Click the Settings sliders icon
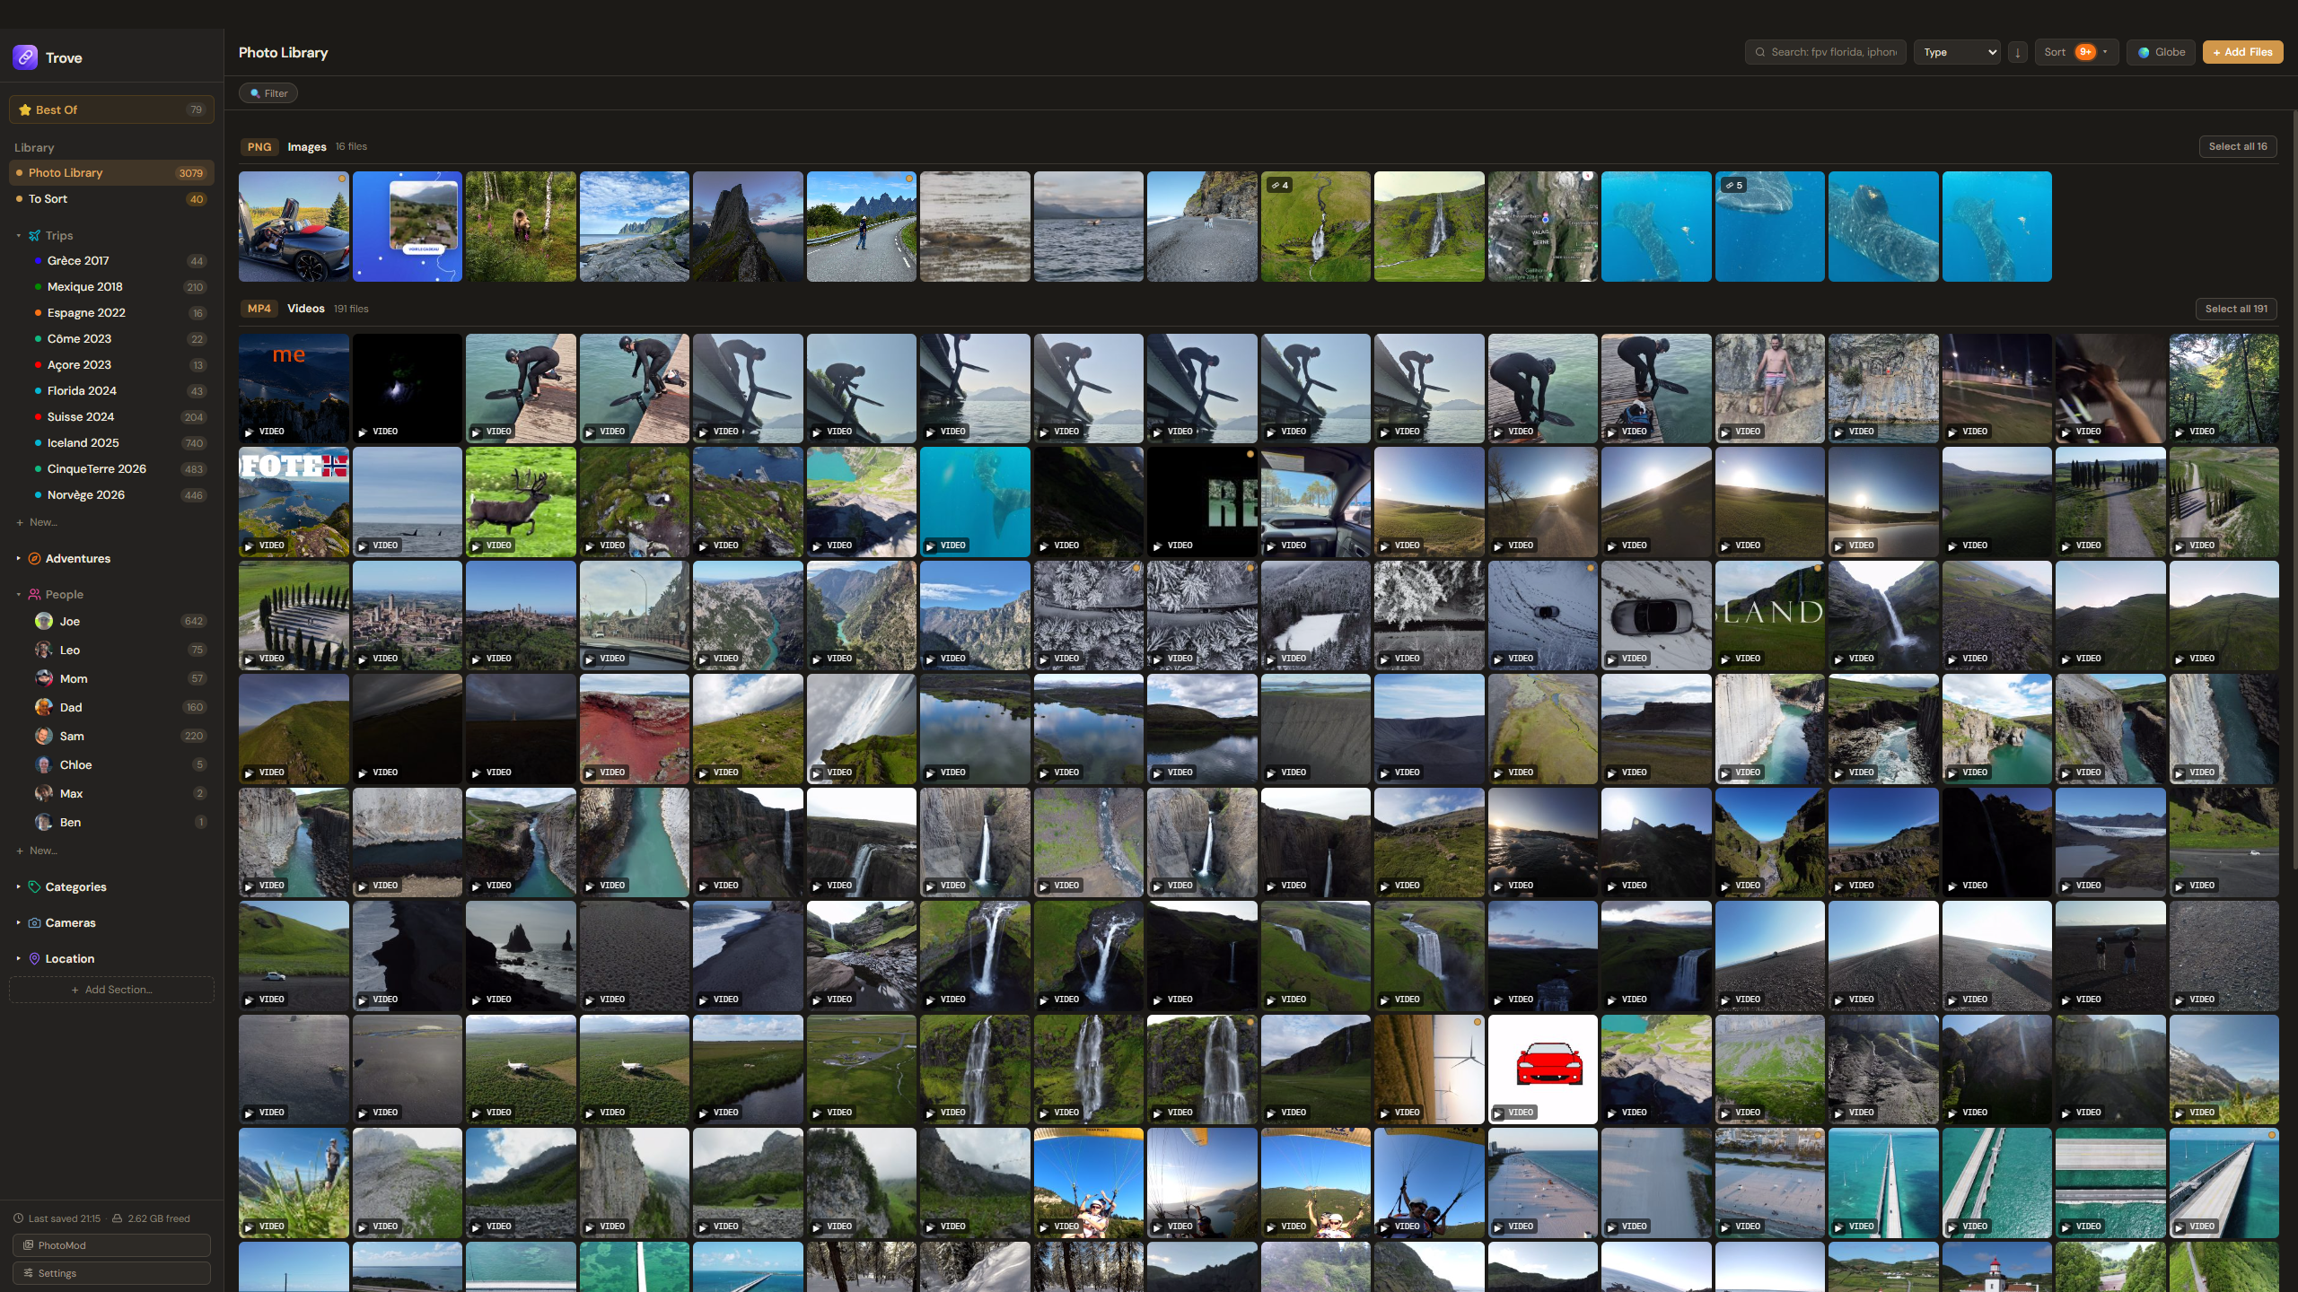Viewport: 2298px width, 1292px height. pyautogui.click(x=28, y=1273)
